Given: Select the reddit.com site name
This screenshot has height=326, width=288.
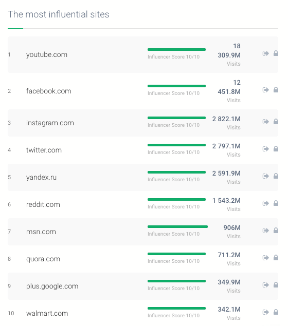Looking at the screenshot, I should pos(43,204).
